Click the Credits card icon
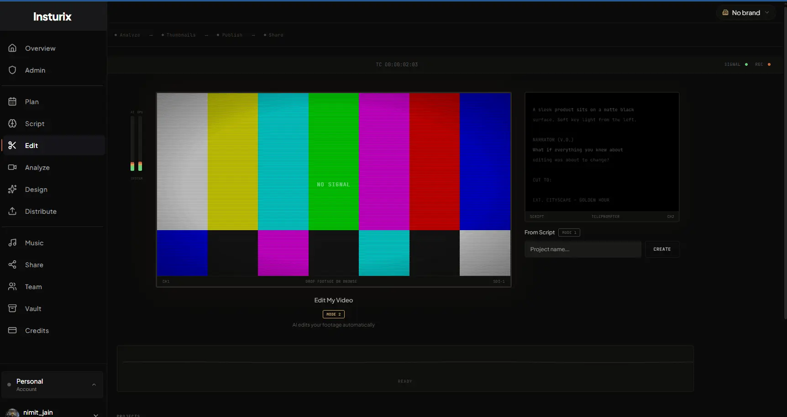The image size is (787, 417). (x=12, y=330)
